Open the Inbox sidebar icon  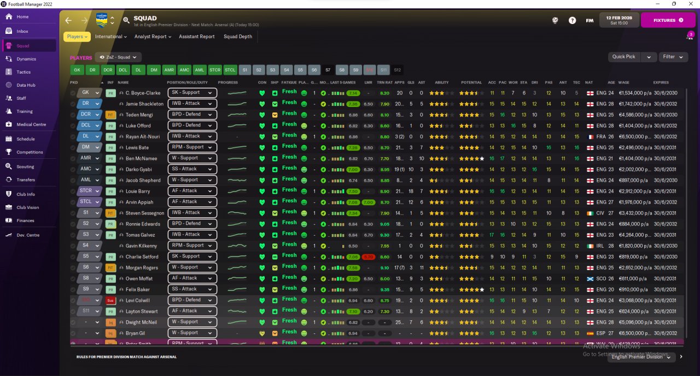(x=9, y=31)
